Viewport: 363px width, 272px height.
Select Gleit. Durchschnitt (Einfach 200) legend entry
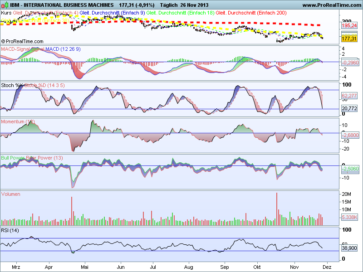point(251,13)
